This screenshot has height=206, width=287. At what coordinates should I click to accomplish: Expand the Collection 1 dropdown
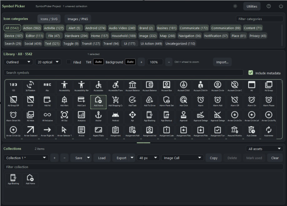[26, 158]
